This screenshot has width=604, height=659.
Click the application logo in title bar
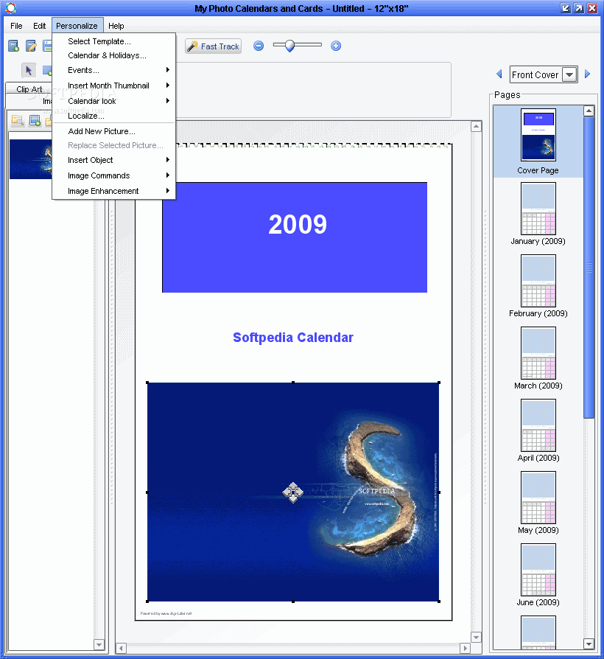point(11,8)
